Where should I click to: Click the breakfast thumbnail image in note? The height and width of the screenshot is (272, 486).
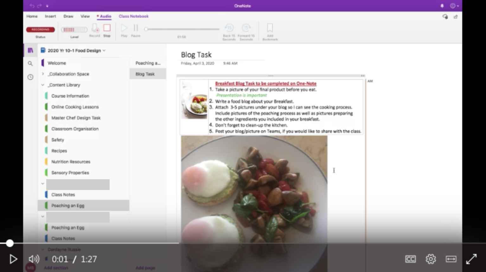(x=194, y=100)
